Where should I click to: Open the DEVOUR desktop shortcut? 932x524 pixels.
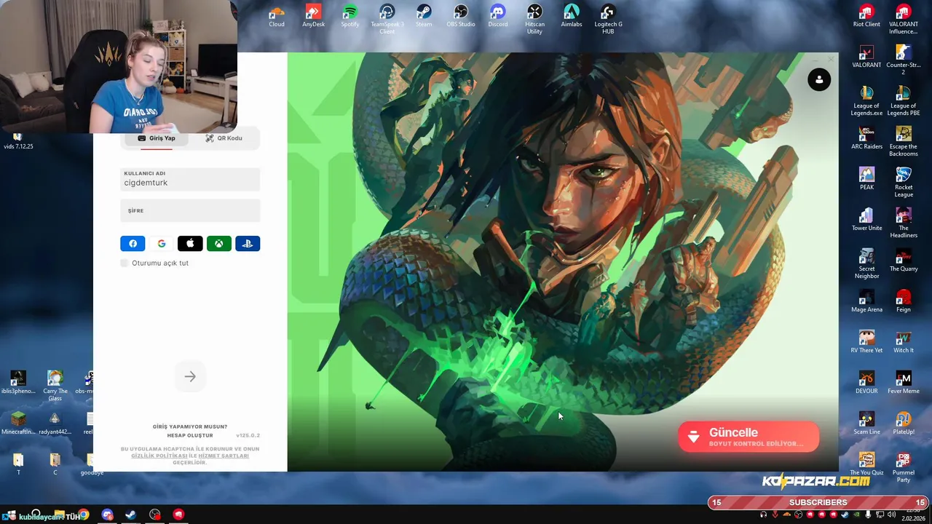pyautogui.click(x=866, y=383)
